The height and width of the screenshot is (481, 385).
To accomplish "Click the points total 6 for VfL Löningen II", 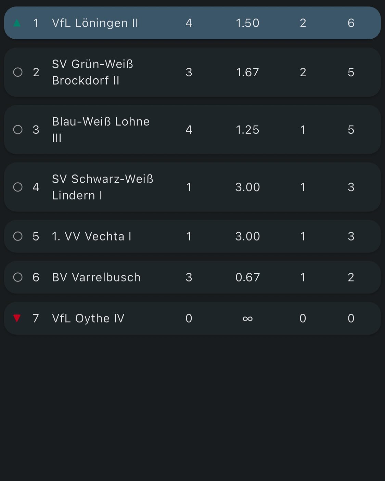I will pyautogui.click(x=351, y=23).
